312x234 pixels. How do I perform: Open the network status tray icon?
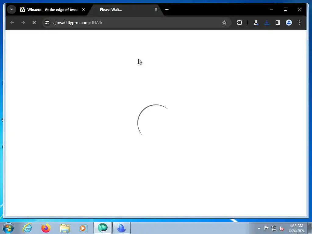click(274, 228)
